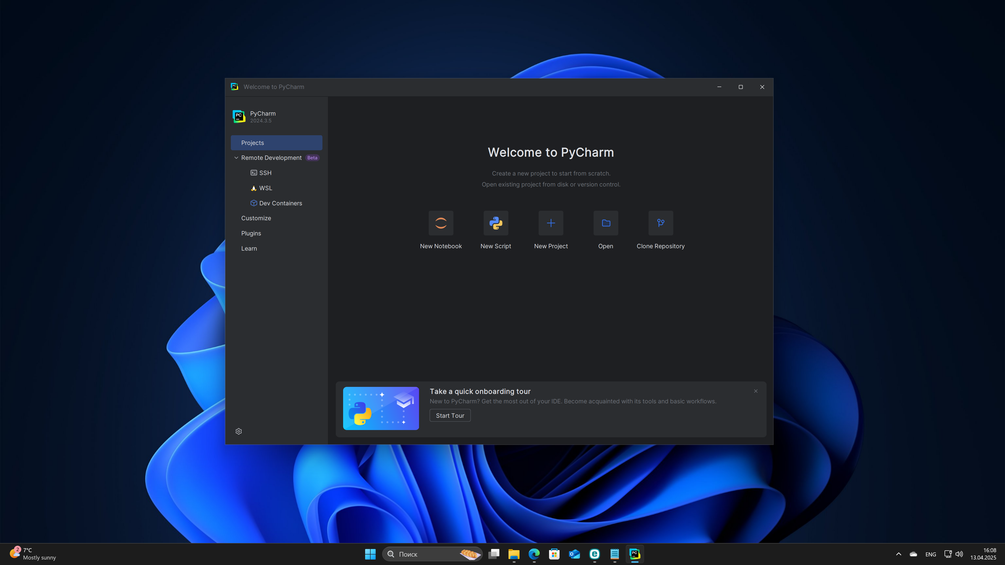Click PyCharm icon on taskbar
1005x565 pixels.
(635, 554)
